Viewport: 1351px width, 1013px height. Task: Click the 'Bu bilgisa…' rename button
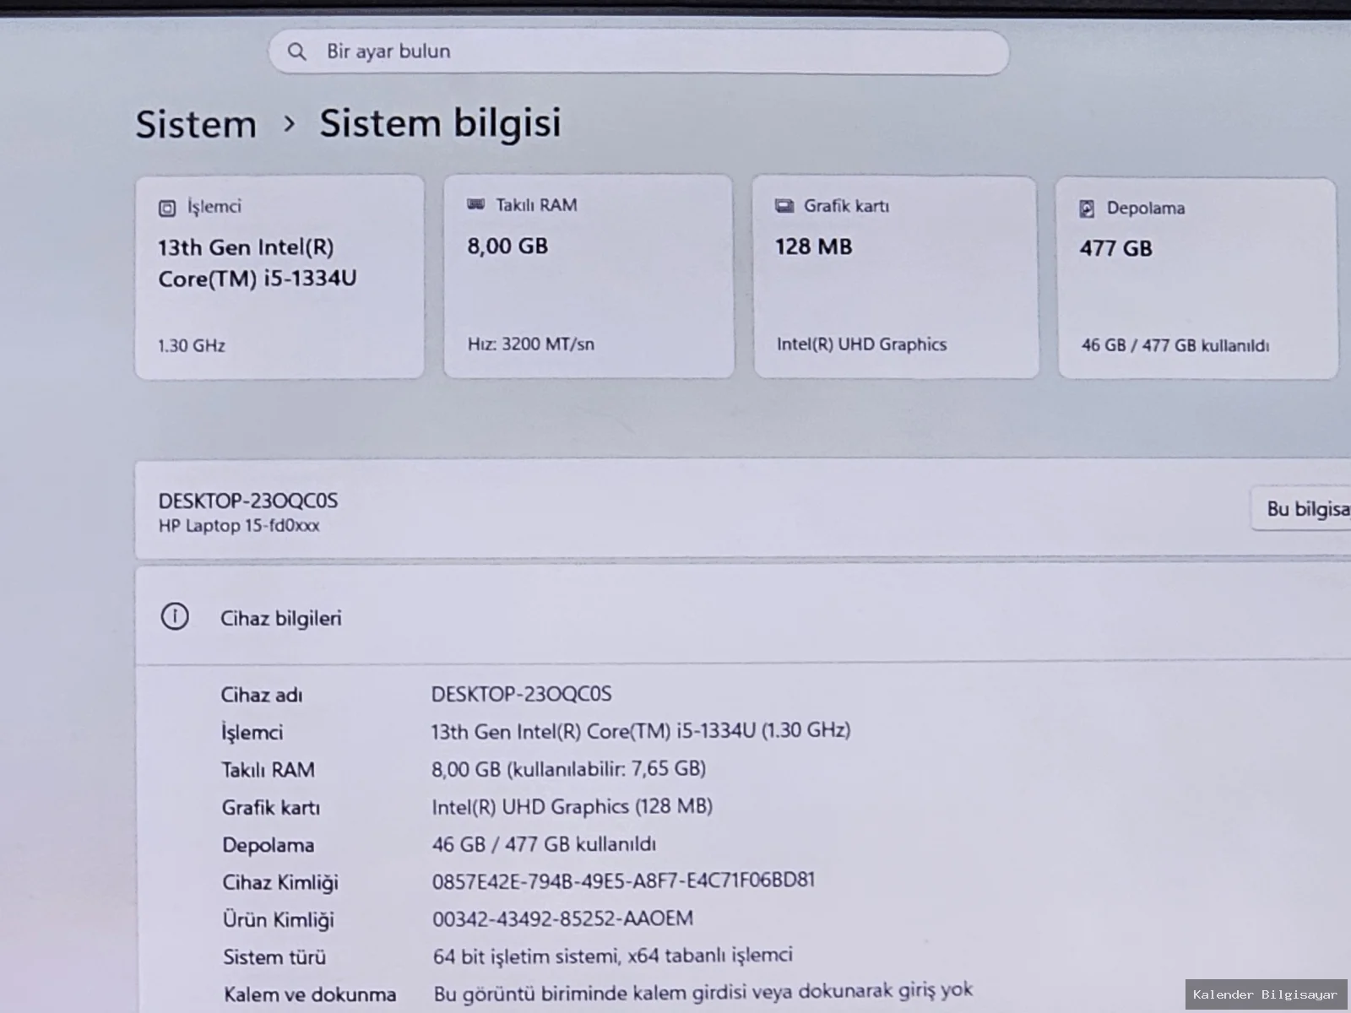pyautogui.click(x=1300, y=508)
